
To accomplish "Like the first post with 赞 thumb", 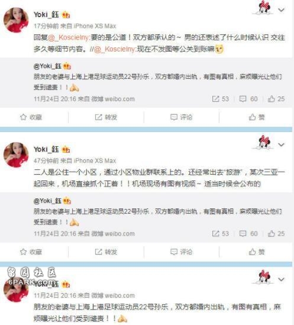I will pyautogui.click(x=257, y=117).
